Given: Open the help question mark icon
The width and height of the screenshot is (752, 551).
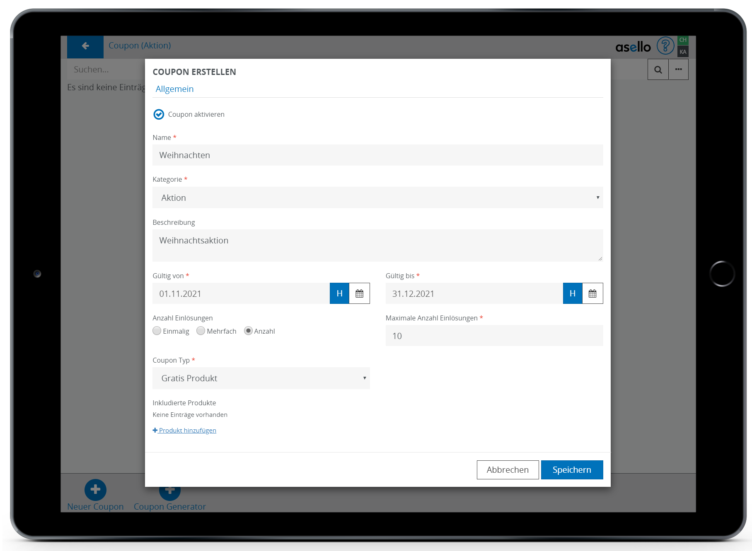Looking at the screenshot, I should click(x=665, y=46).
